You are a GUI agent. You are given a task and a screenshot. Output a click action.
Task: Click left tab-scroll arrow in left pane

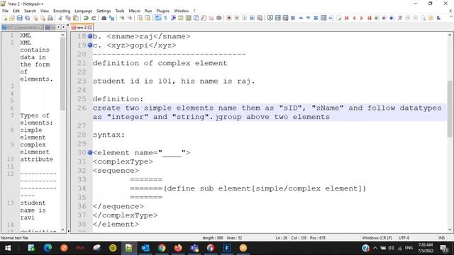58,27
